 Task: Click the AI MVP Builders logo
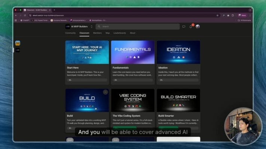click(68, 27)
